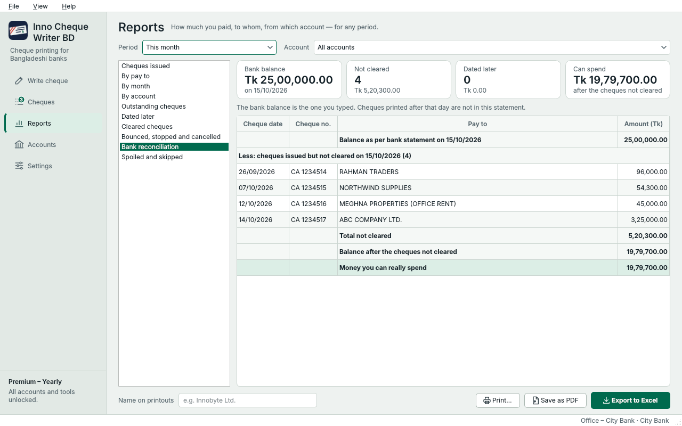Click the pencil icon beside Write cheque
The width and height of the screenshot is (682, 426).
click(19, 81)
